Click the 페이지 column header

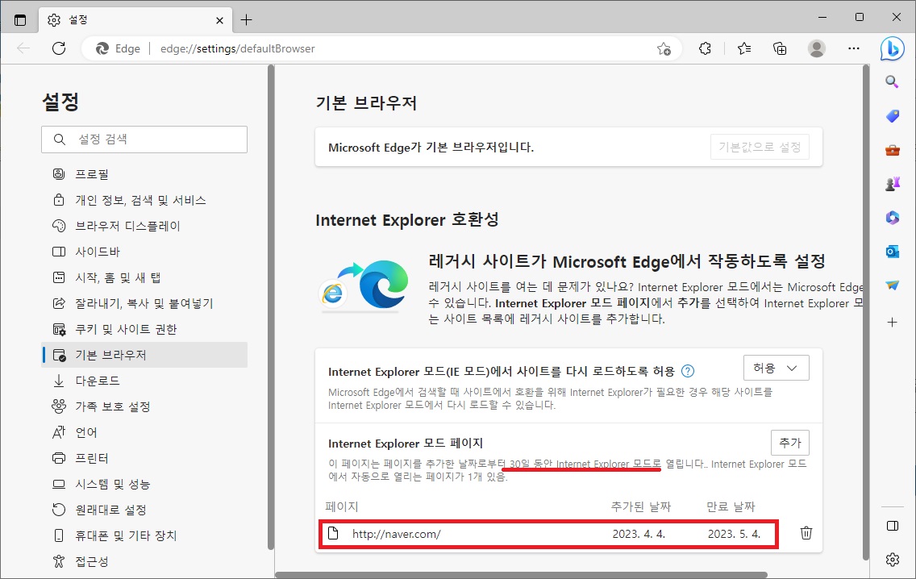pyautogui.click(x=342, y=506)
